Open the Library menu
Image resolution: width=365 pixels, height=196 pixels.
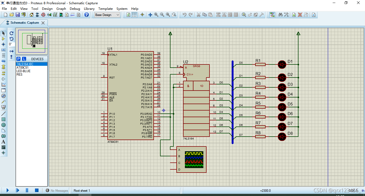(89, 9)
